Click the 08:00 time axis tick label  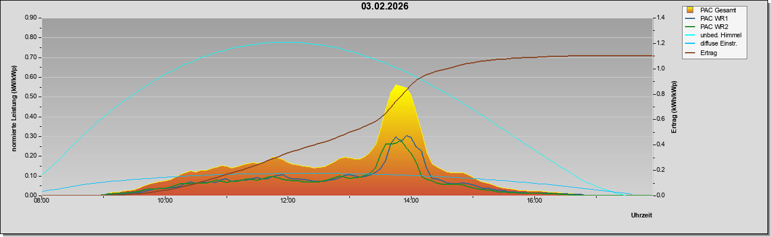[x=42, y=201]
